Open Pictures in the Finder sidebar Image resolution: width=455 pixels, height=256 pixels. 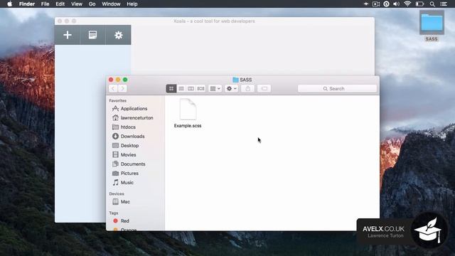click(x=129, y=174)
